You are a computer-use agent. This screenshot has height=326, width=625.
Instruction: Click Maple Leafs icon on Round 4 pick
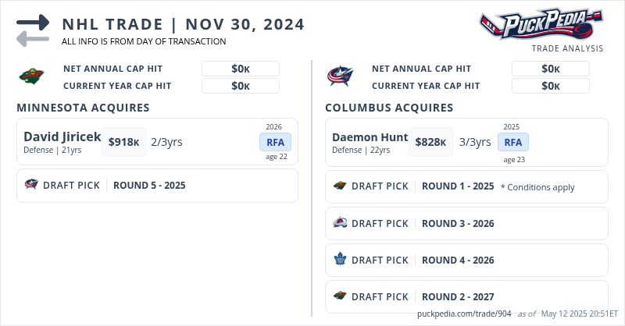click(340, 260)
